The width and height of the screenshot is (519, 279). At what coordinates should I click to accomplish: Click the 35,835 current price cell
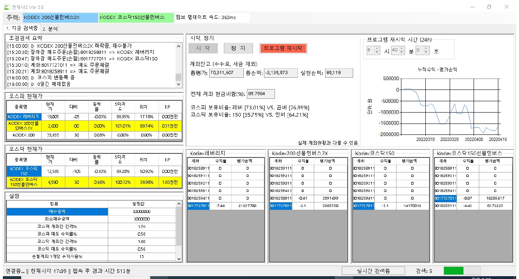pyautogui.click(x=53, y=135)
